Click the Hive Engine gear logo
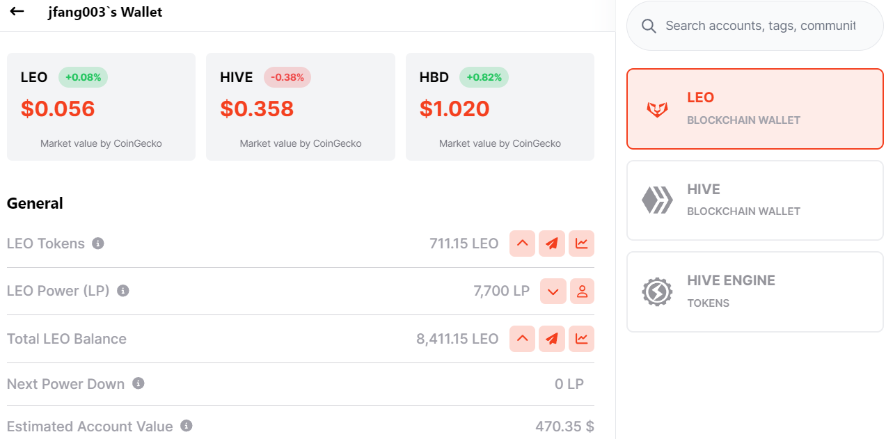The width and height of the screenshot is (886, 439). tap(657, 292)
